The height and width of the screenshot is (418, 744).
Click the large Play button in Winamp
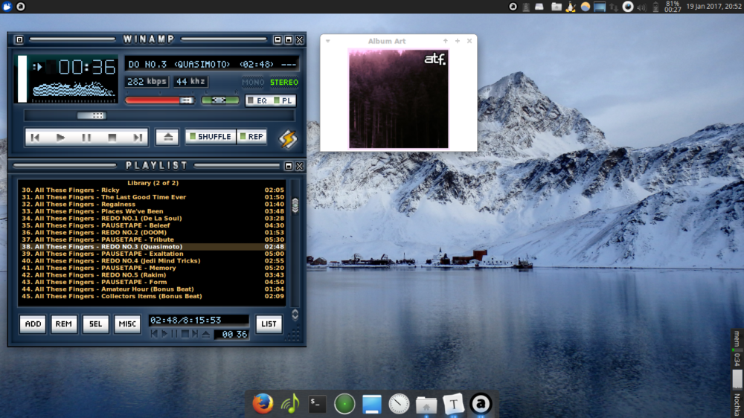[60, 138]
